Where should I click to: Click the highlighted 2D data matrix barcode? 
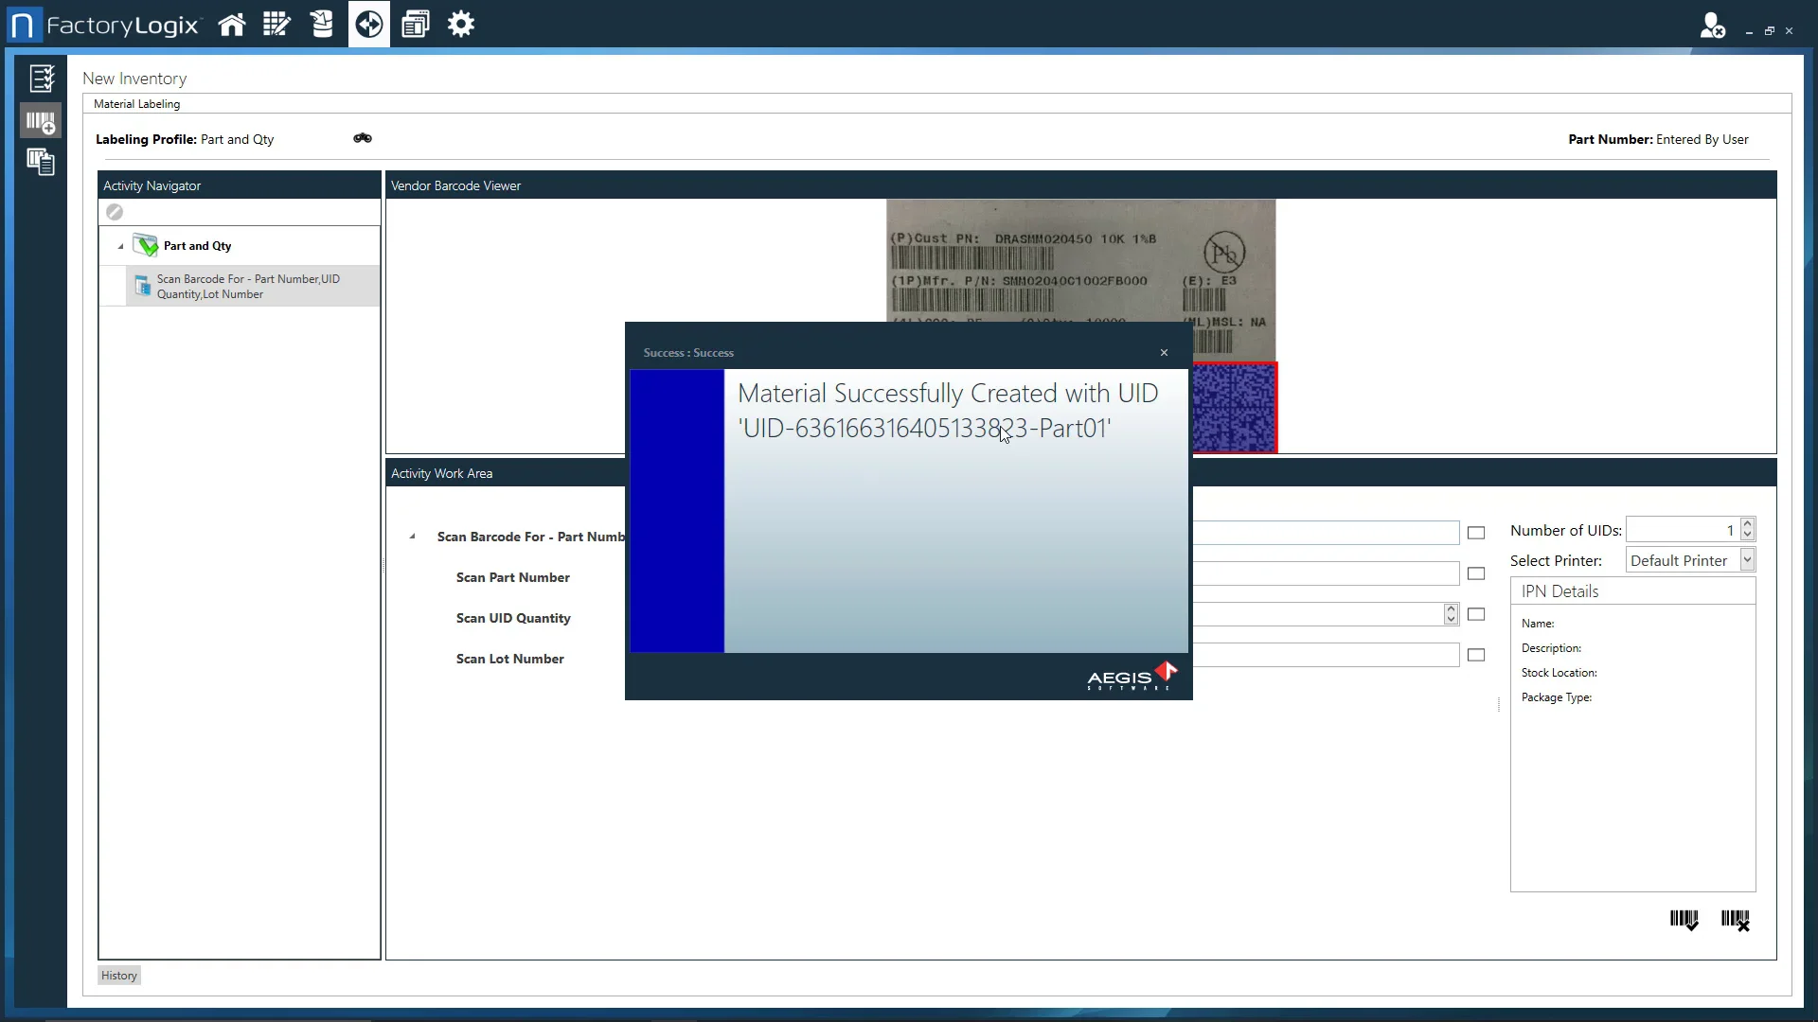[1235, 408]
